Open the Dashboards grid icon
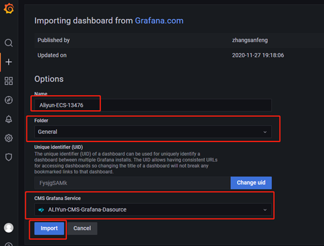The width and height of the screenshot is (324, 246). coord(9,81)
